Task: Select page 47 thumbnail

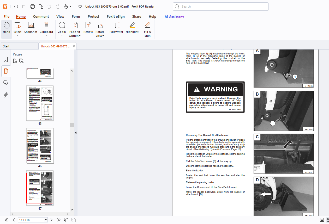Action: click(40, 188)
